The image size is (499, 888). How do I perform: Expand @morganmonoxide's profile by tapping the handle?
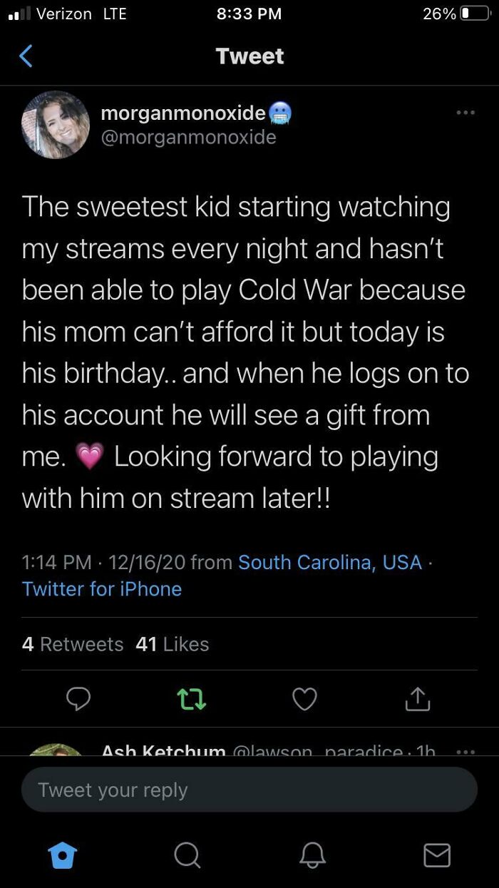click(190, 137)
